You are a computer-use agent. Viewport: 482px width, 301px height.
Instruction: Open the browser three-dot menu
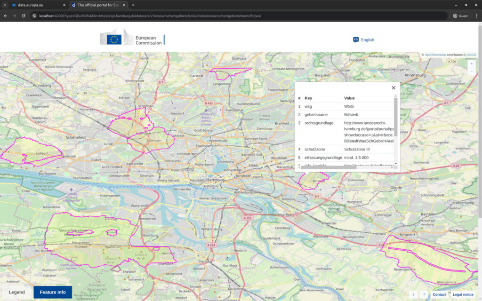(x=476, y=16)
